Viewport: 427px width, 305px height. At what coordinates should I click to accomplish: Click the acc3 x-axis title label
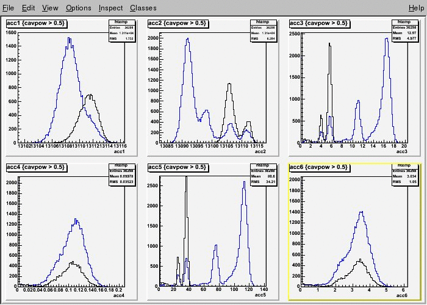tap(402, 151)
